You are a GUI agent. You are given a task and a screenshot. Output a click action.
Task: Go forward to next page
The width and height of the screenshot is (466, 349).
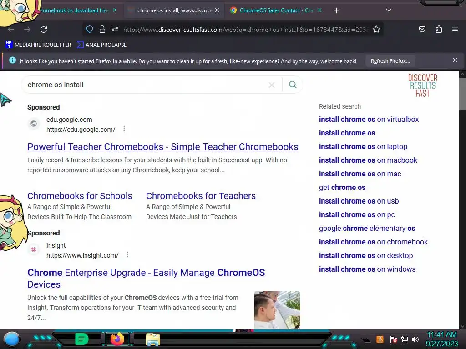coord(27,30)
